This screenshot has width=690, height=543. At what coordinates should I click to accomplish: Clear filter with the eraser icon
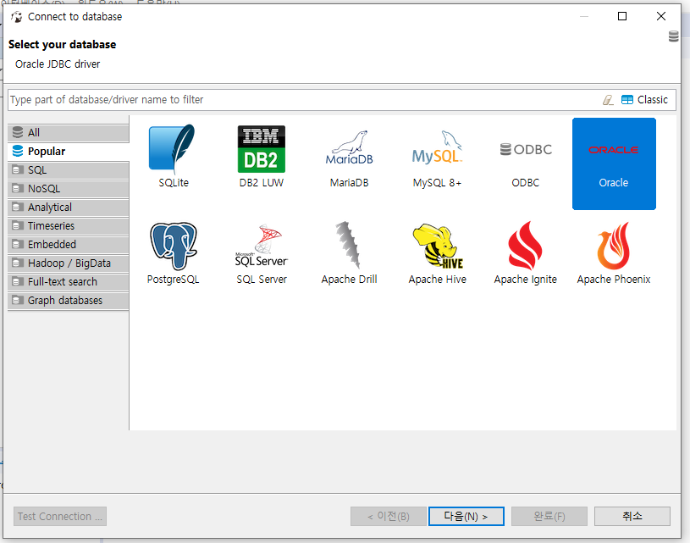point(608,100)
